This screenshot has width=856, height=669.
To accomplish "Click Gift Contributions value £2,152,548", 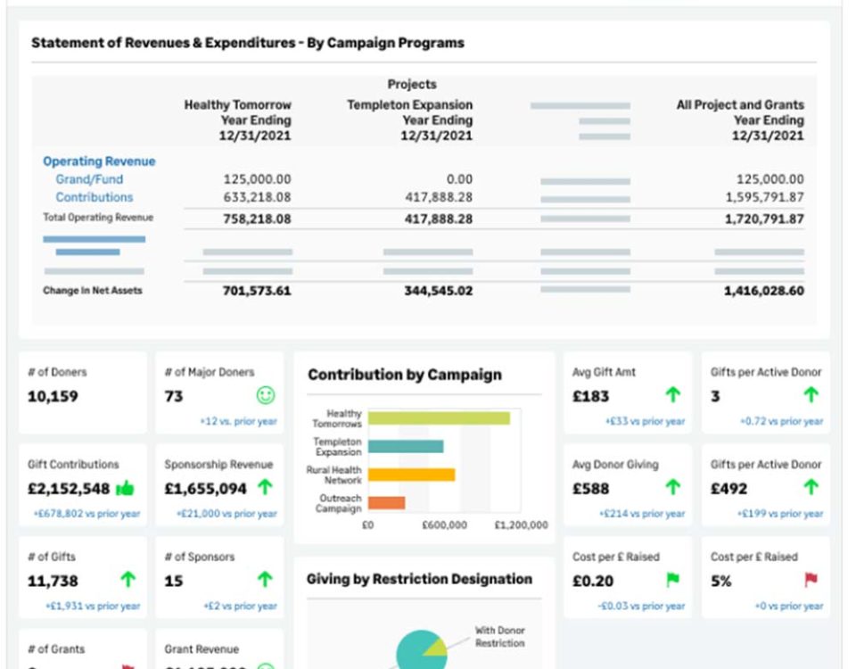I will click(x=69, y=488).
